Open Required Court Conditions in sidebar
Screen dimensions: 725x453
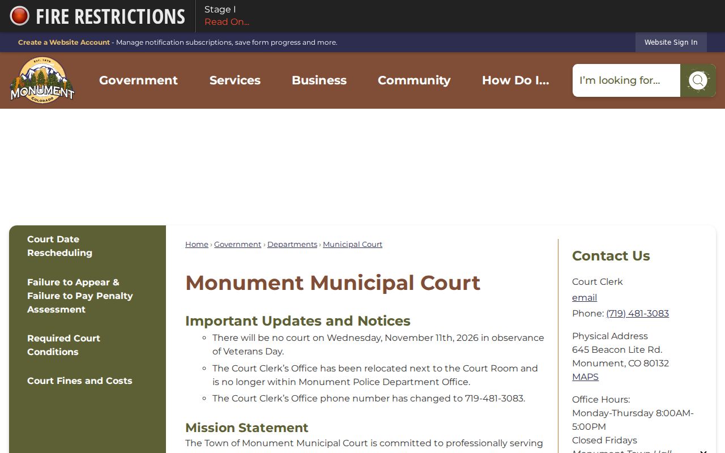click(x=63, y=345)
